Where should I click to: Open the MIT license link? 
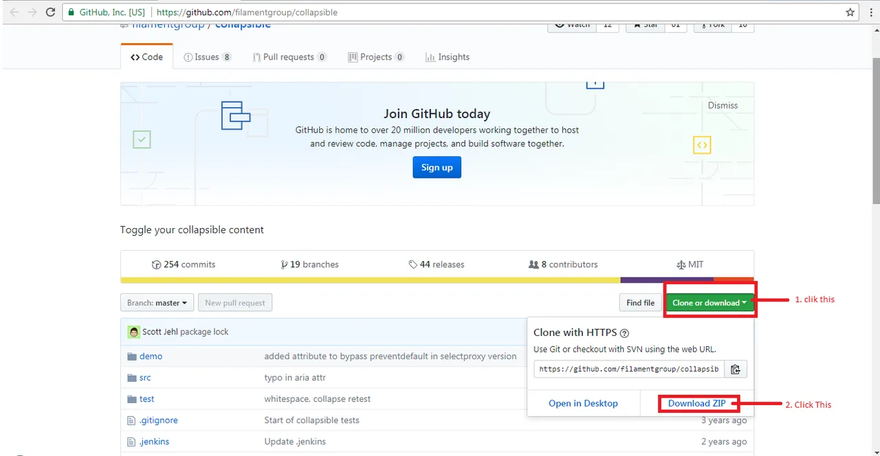[x=690, y=264]
